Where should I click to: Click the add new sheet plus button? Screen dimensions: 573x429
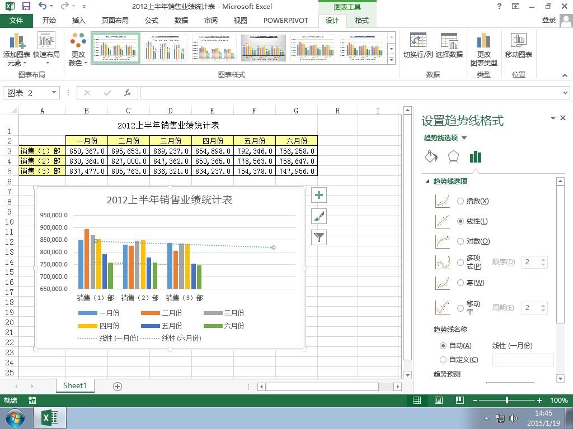tap(118, 387)
